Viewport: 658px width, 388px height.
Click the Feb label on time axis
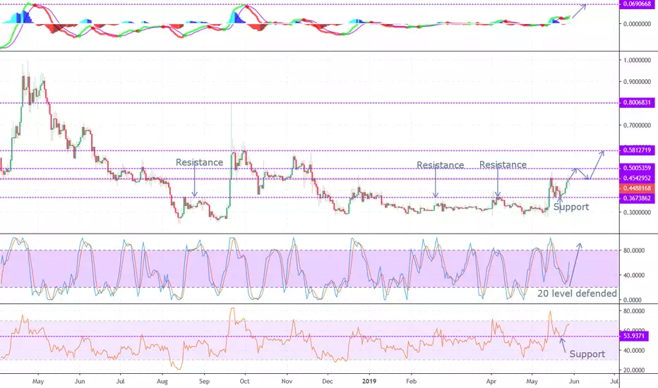click(411, 381)
